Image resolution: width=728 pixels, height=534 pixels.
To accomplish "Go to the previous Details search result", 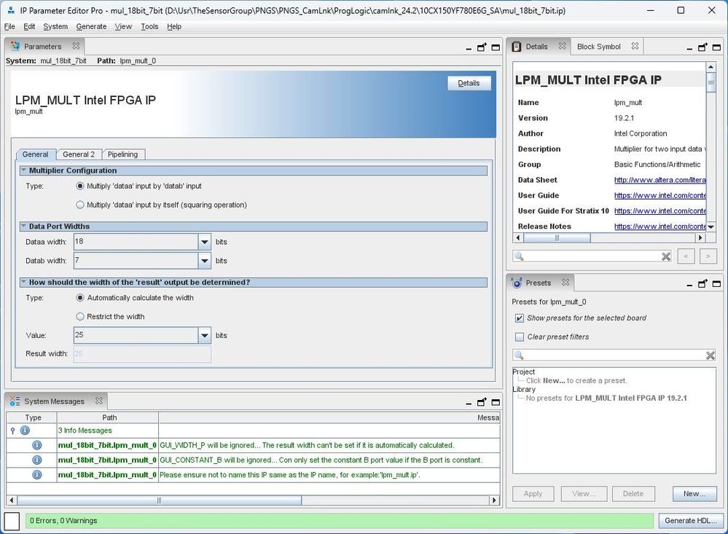I will coord(686,256).
